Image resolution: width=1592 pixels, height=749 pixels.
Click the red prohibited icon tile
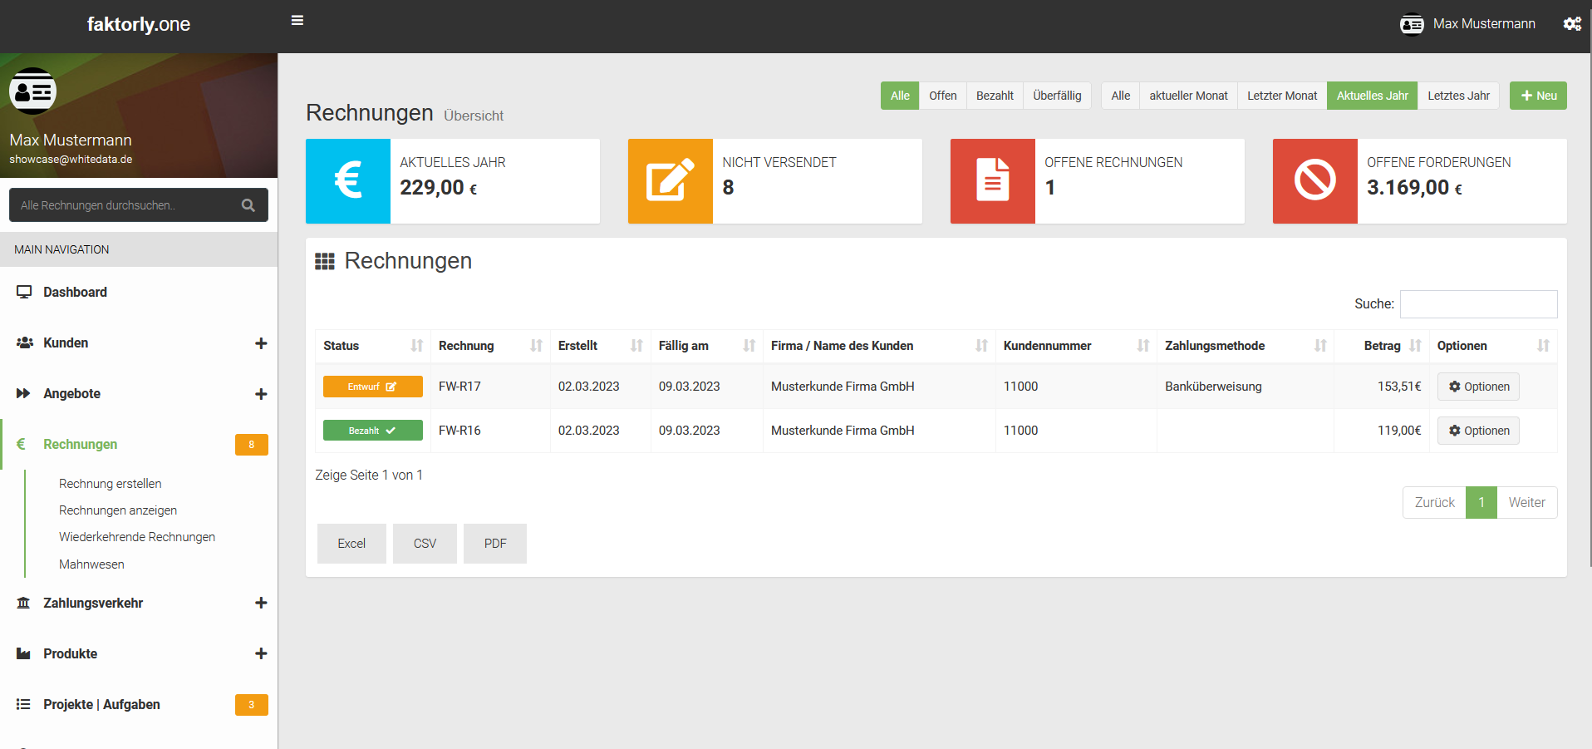click(1315, 181)
